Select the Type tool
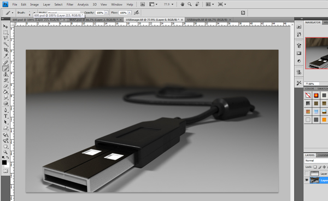Viewport: 328px width, 201px height. point(5,116)
